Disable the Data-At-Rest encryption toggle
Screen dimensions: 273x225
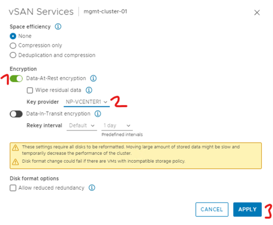[x=16, y=78]
